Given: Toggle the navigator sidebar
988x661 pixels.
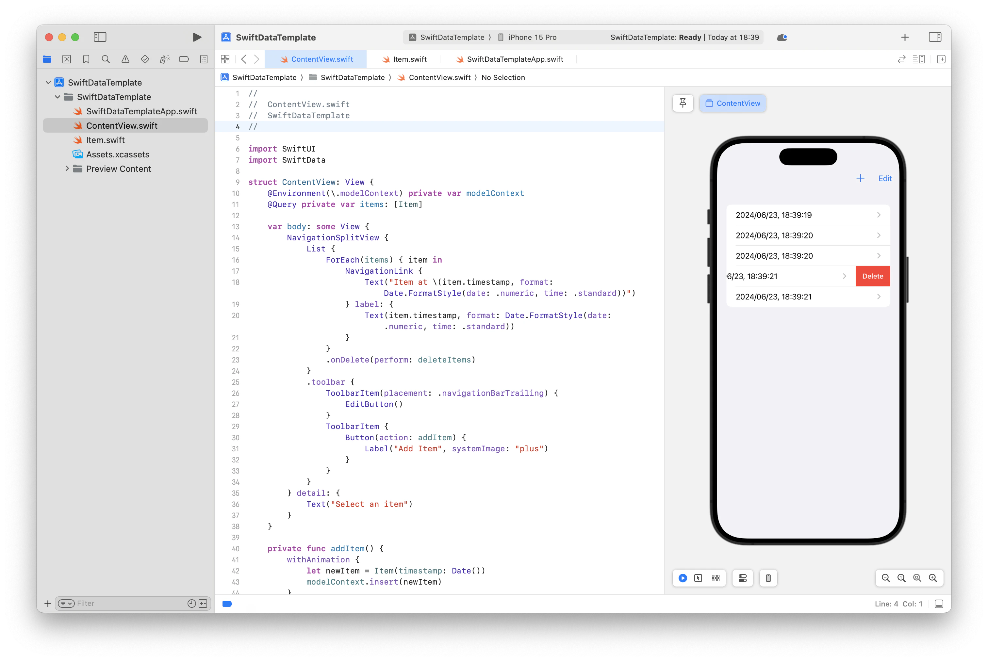Looking at the screenshot, I should [x=100, y=37].
